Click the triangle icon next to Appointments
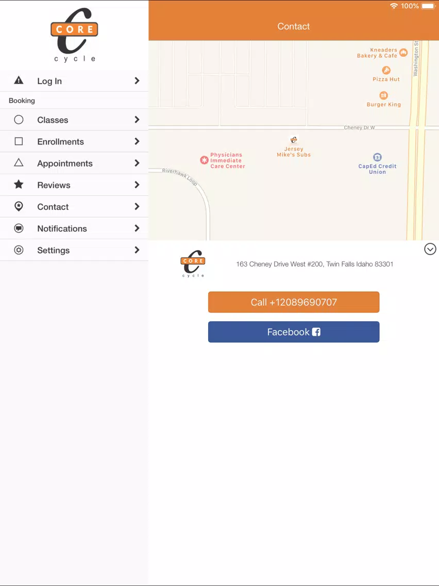Screen dimensions: 439x586 (19, 162)
